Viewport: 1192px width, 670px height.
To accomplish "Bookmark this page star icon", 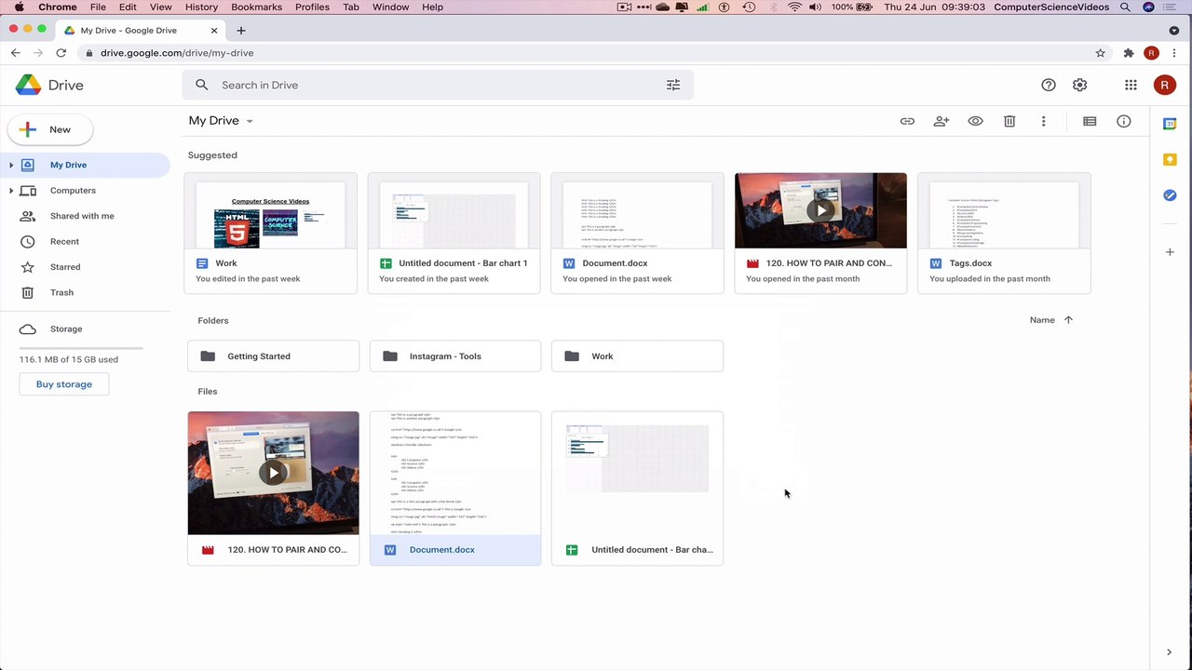I will (1100, 53).
